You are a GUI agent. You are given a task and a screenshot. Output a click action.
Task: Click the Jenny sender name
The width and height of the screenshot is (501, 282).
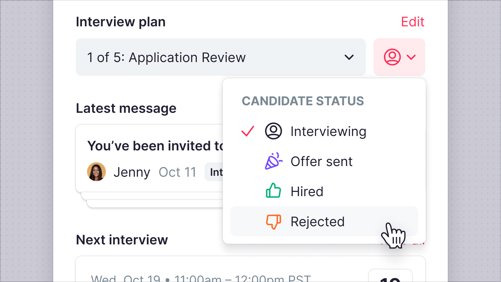(132, 172)
